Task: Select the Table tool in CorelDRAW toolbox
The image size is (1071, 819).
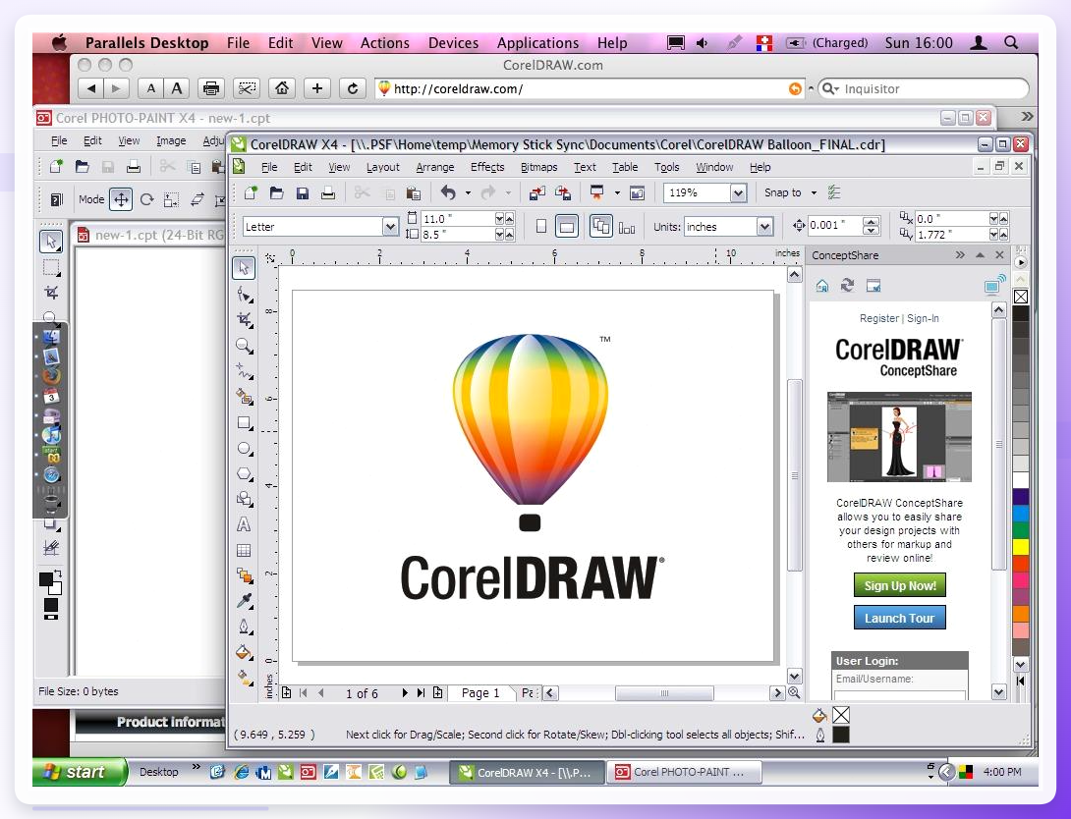Action: (x=244, y=550)
